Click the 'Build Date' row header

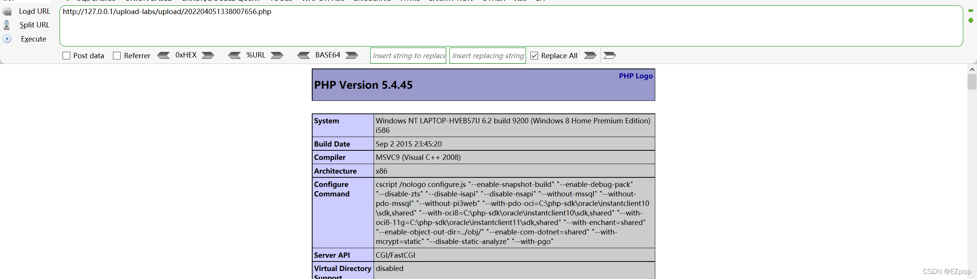coord(343,144)
